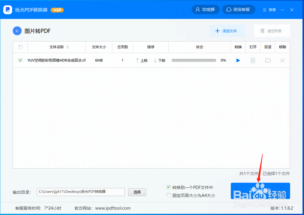Image resolution: width=304 pixels, height=215 pixels.
Task: Click the 烁光PDF转换器 logo icon
Action: click(7, 9)
